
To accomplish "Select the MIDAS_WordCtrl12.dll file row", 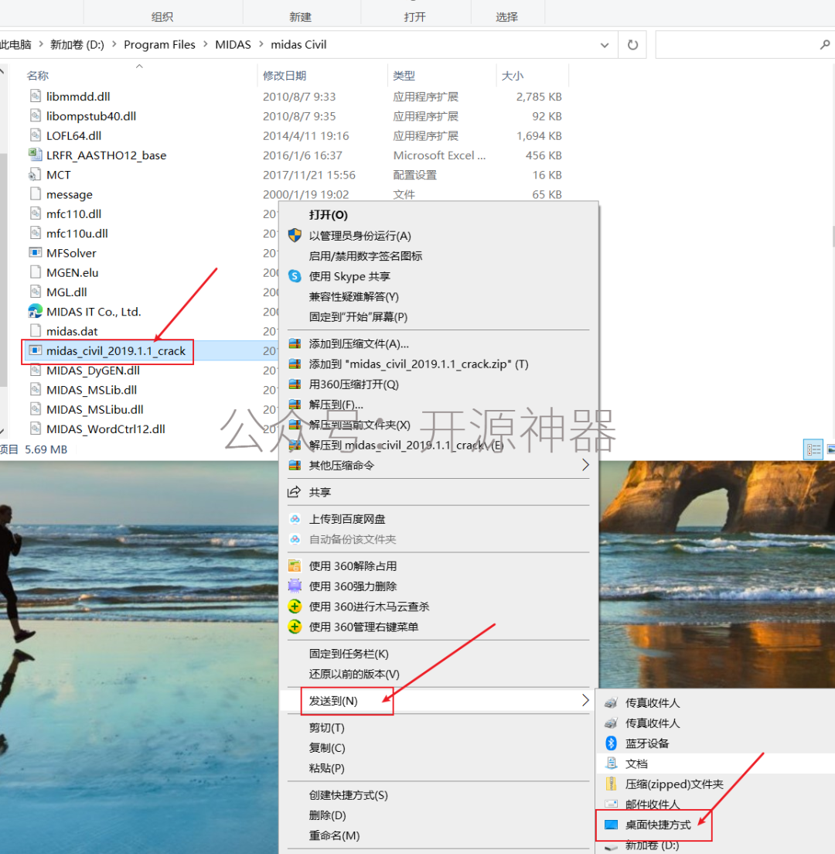I will 106,429.
